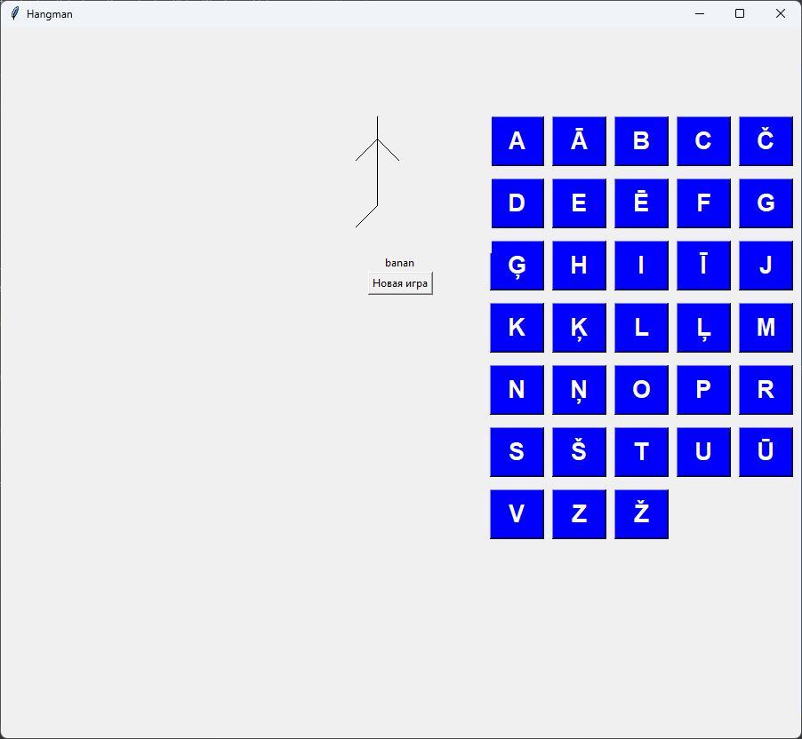Viewport: 802px width, 739px height.
Task: Choose the Ū tile with macron
Action: (x=766, y=452)
